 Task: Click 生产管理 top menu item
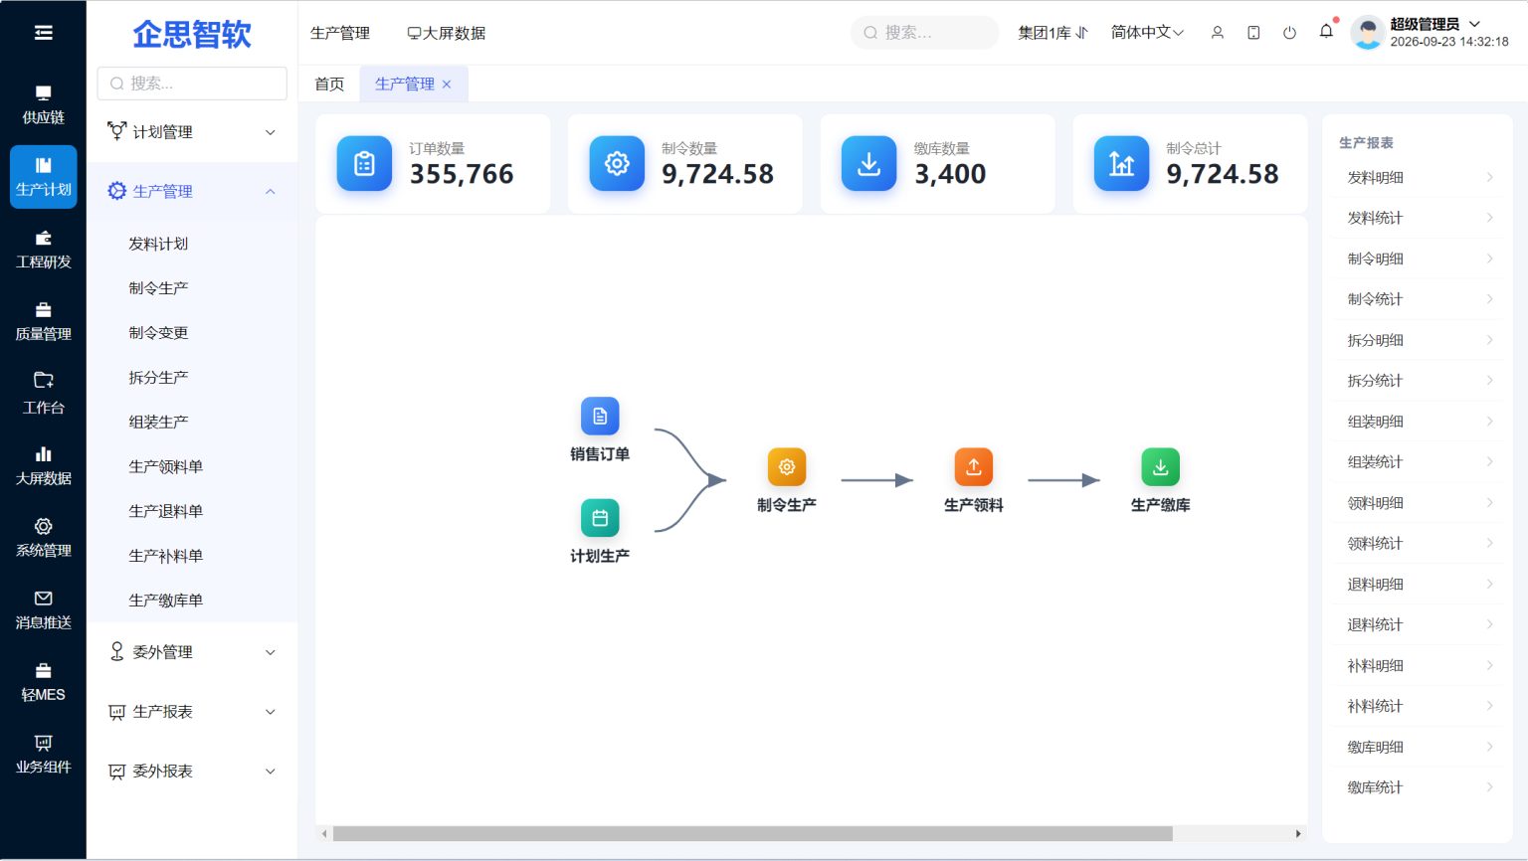[x=340, y=33]
